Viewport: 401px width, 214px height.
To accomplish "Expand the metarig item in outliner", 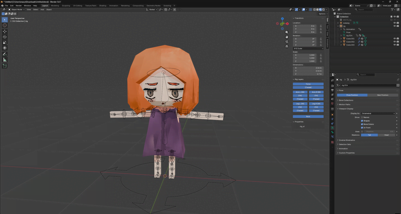I will coord(338,23).
